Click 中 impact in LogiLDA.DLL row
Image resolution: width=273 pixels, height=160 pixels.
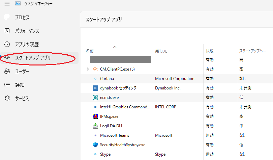(x=241, y=126)
